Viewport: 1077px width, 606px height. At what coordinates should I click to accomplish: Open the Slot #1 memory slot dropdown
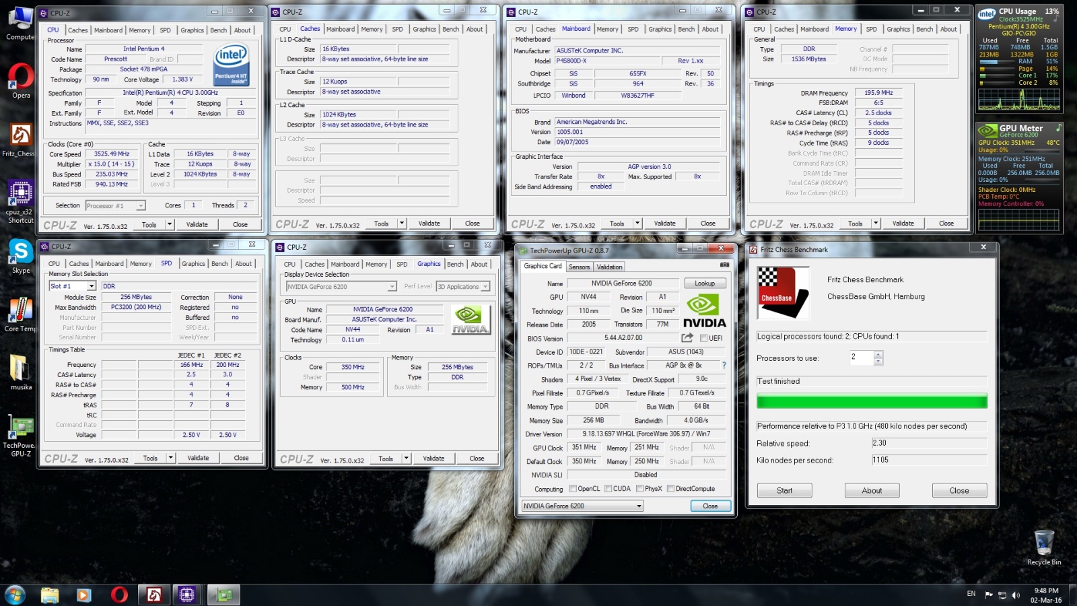point(73,286)
